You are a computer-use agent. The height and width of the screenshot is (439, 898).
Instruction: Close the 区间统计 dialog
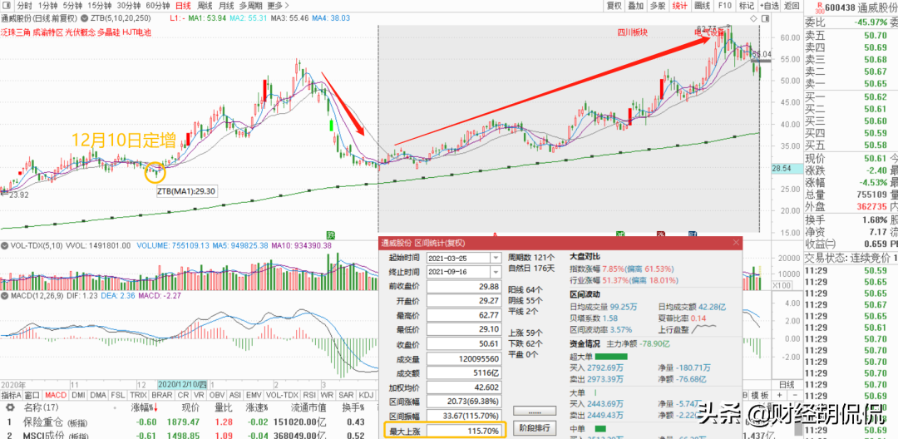point(736,243)
